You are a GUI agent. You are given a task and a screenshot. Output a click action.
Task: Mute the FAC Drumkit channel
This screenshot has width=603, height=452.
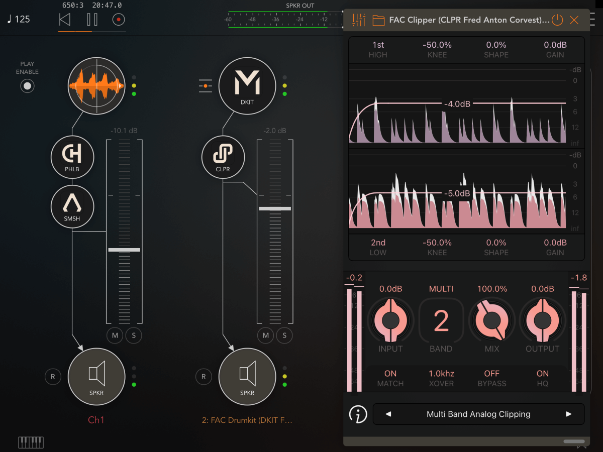pyautogui.click(x=266, y=335)
